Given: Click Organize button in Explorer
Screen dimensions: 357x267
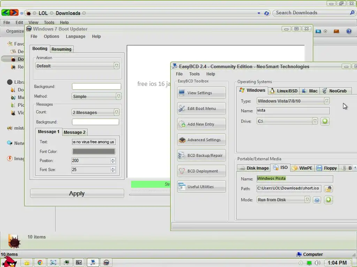Looking at the screenshot, I should [x=15, y=31].
